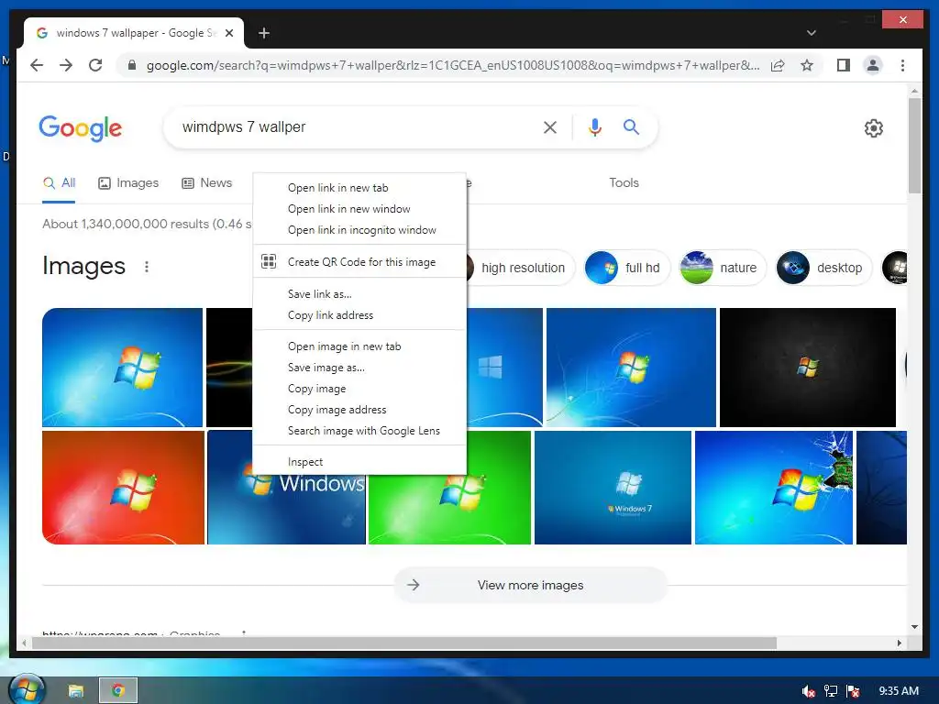Click the Chrome taskbar button
This screenshot has height=704, width=939.
click(118, 691)
